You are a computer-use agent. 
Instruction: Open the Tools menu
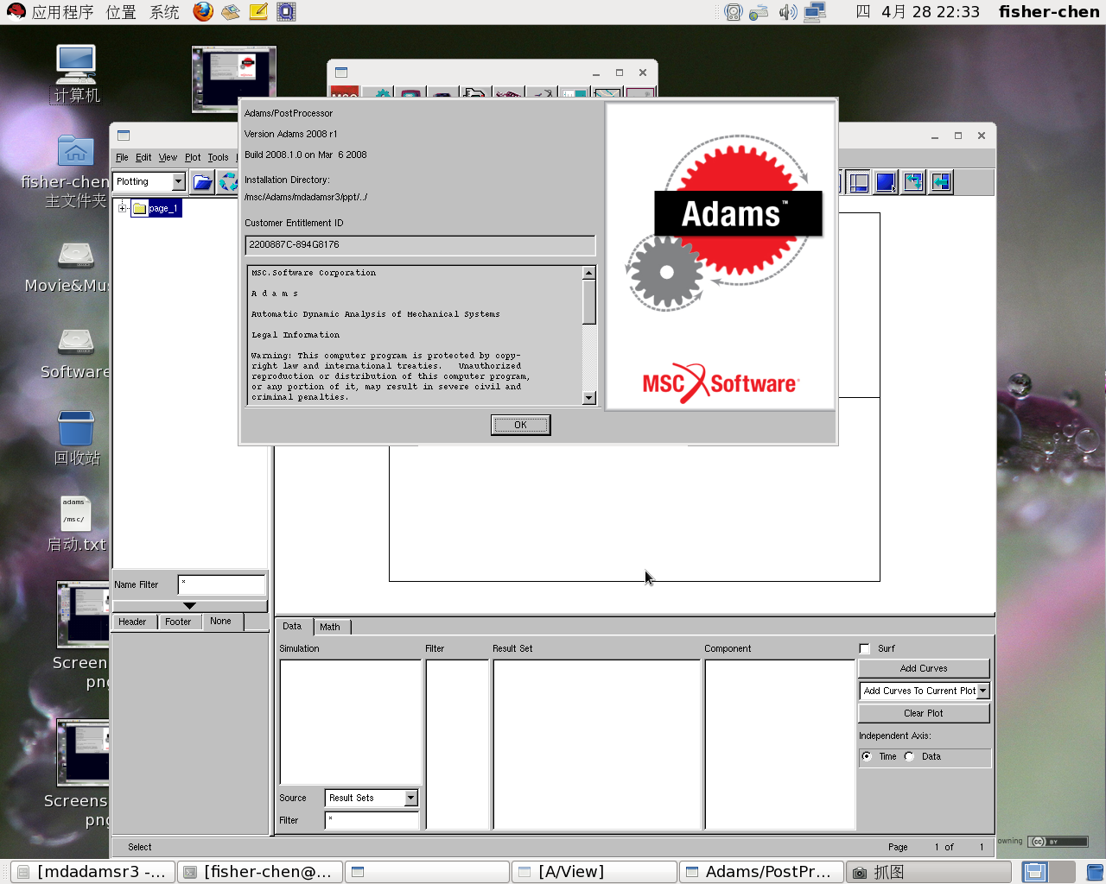coord(219,157)
